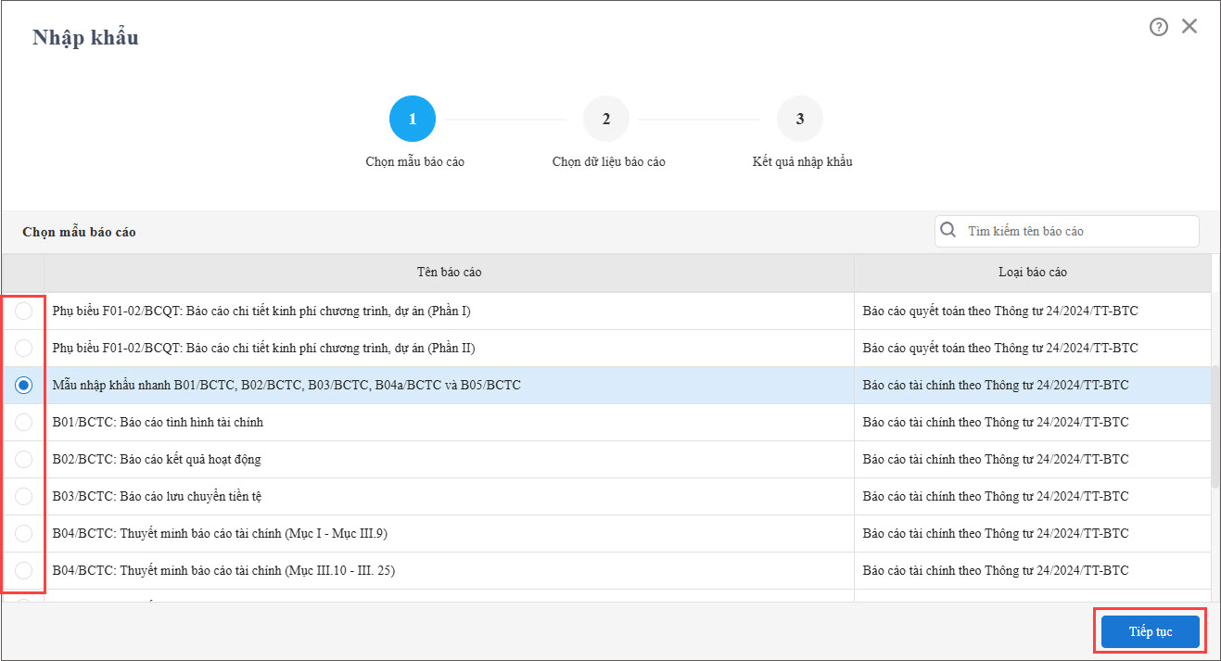This screenshot has width=1221, height=661.
Task: Select radio for B04/BCTC Mục III.10 - III. 25
Action: pos(24,570)
